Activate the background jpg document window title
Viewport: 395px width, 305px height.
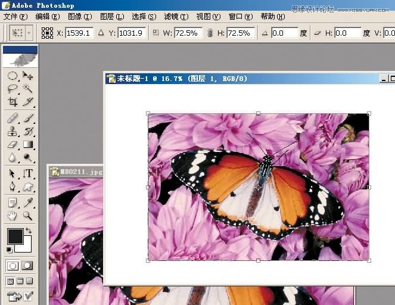pos(76,172)
